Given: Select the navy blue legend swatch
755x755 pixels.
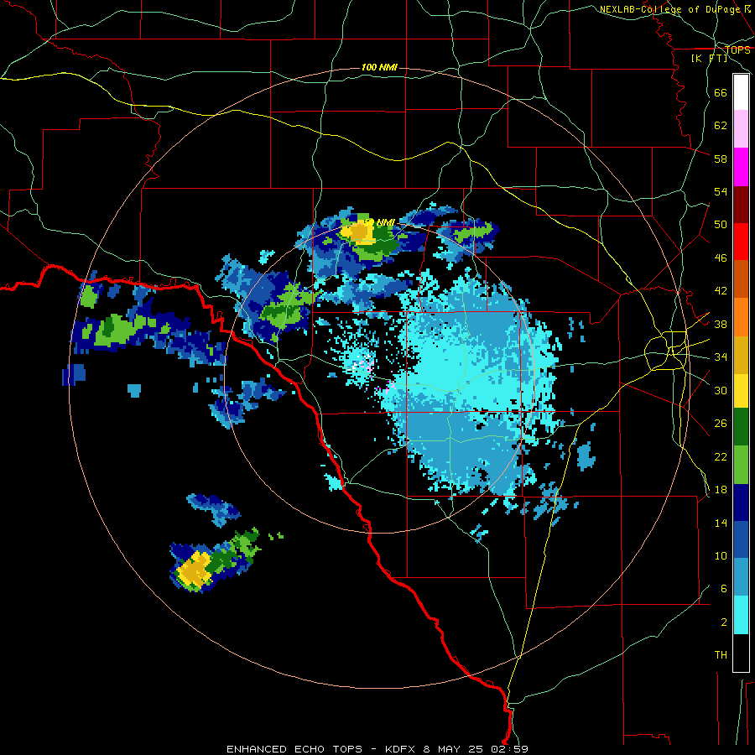Looking at the screenshot, I should 741,502.
